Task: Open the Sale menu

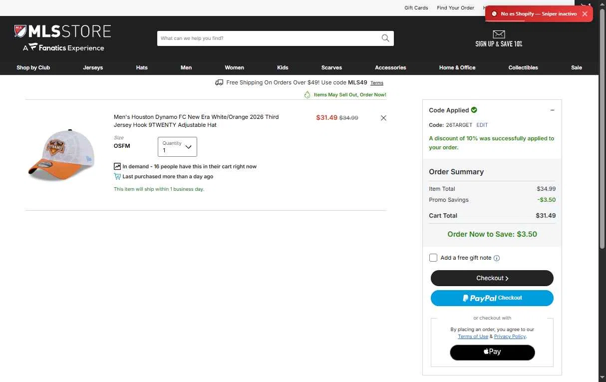Action: 577,67
